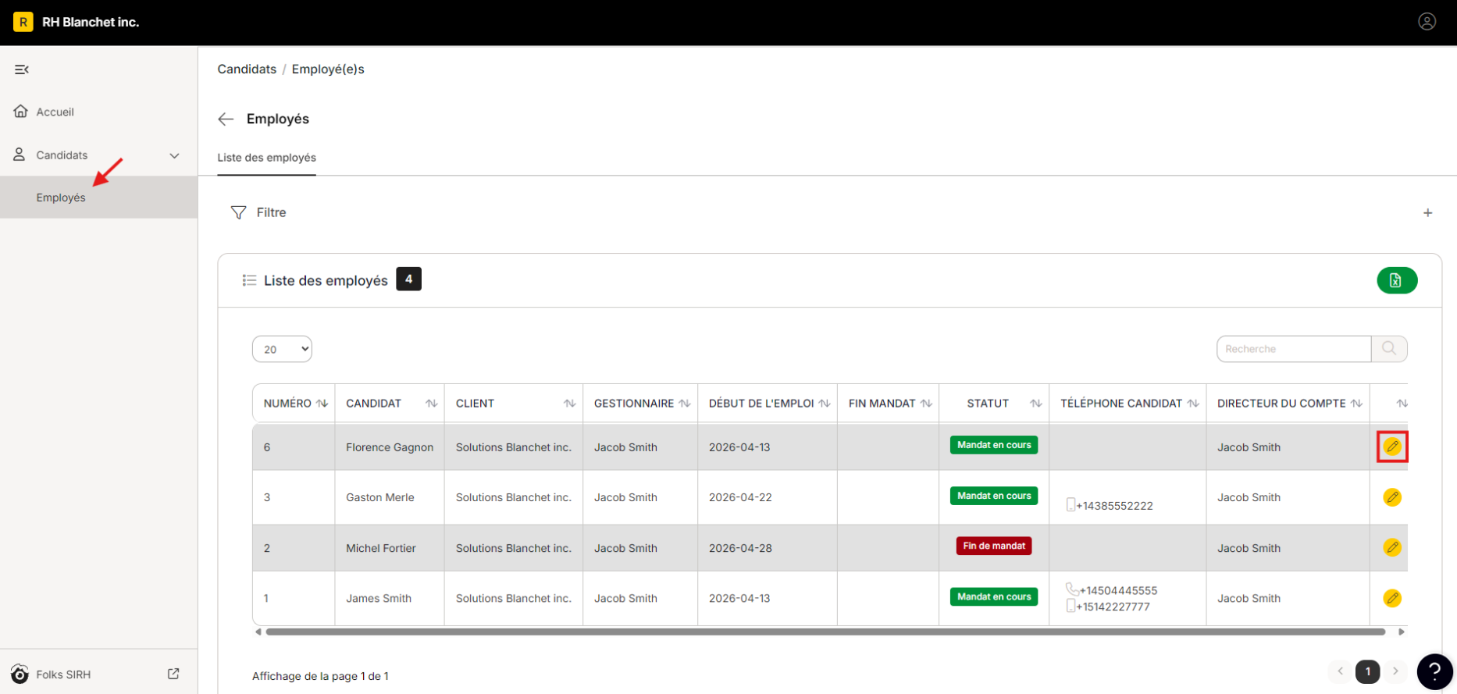Sort by DIRECTEUR DU COMPTE column

(x=1356, y=404)
